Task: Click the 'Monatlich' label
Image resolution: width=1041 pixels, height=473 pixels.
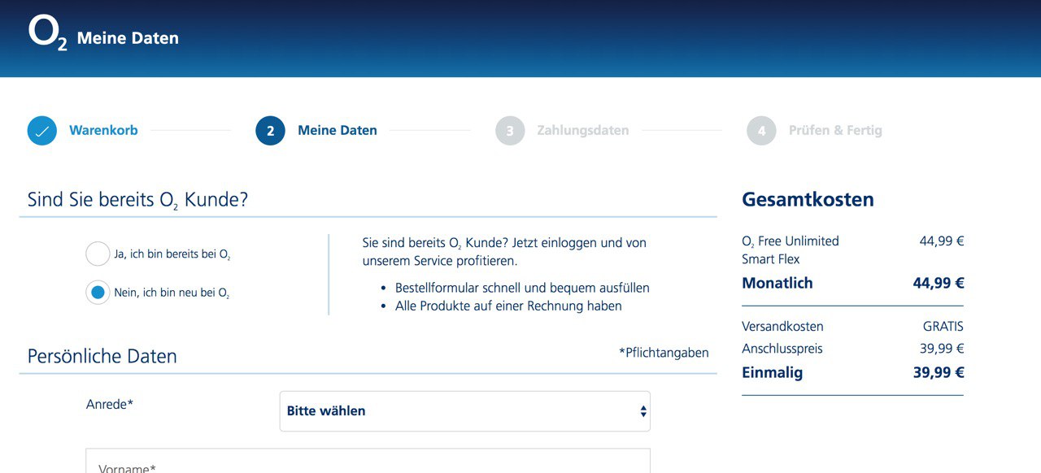Action: click(777, 284)
